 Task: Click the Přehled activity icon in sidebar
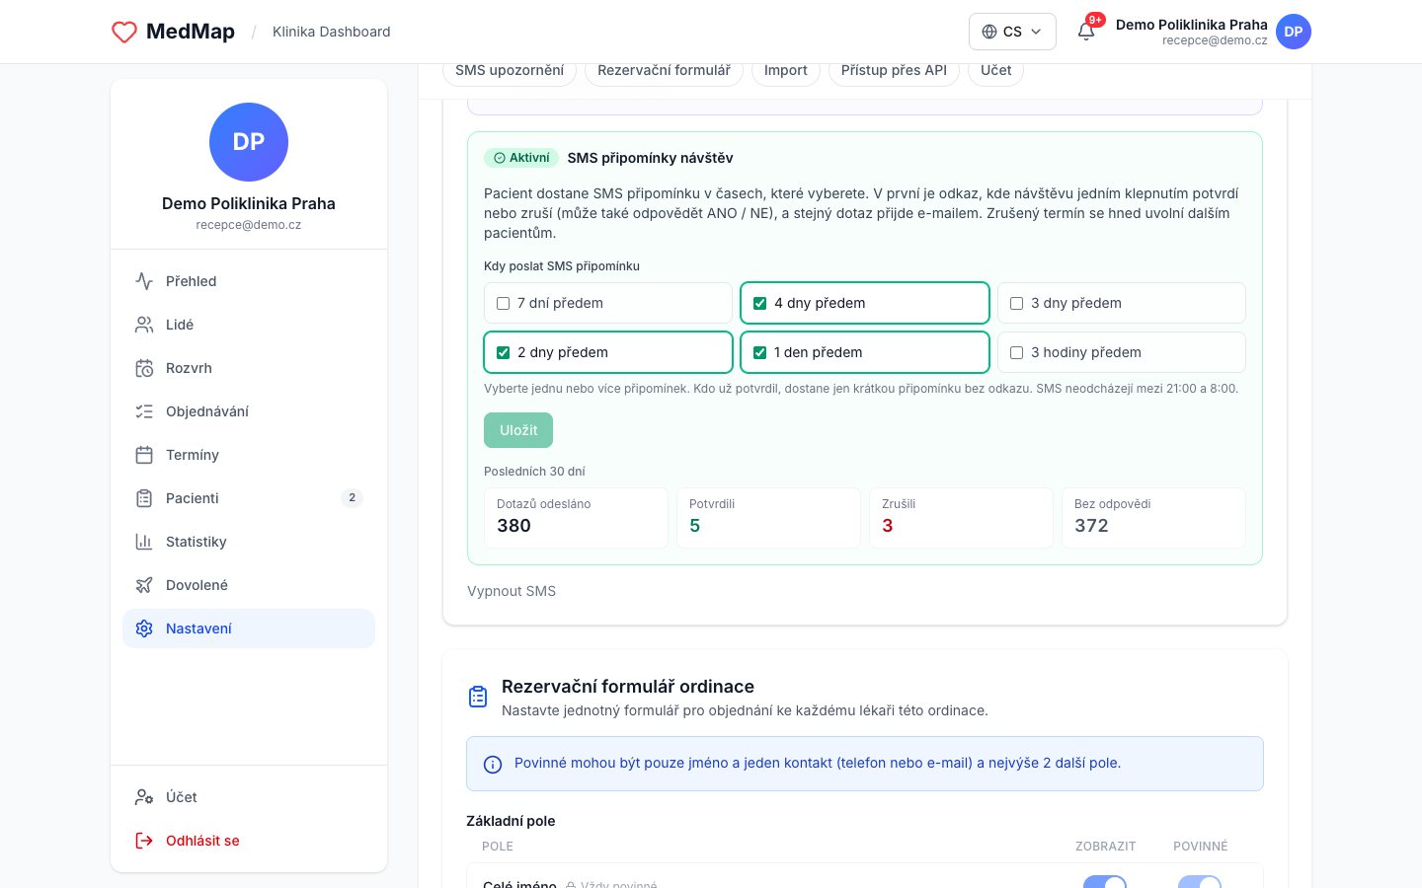[144, 281]
